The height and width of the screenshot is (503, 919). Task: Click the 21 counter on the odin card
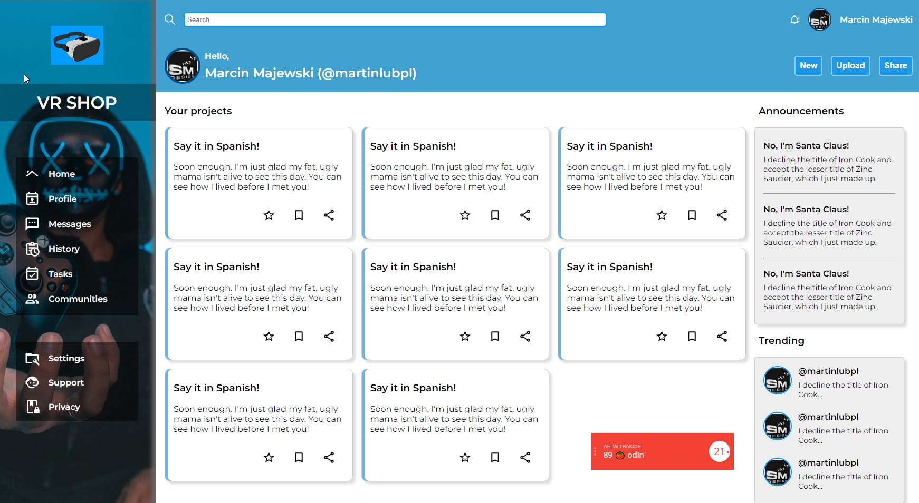(x=719, y=451)
